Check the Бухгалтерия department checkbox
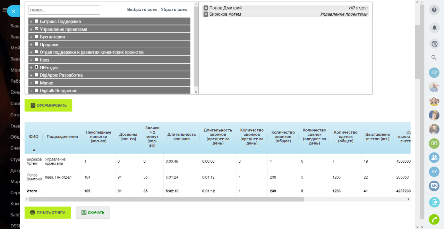The image size is (444, 229). tap(36, 36)
